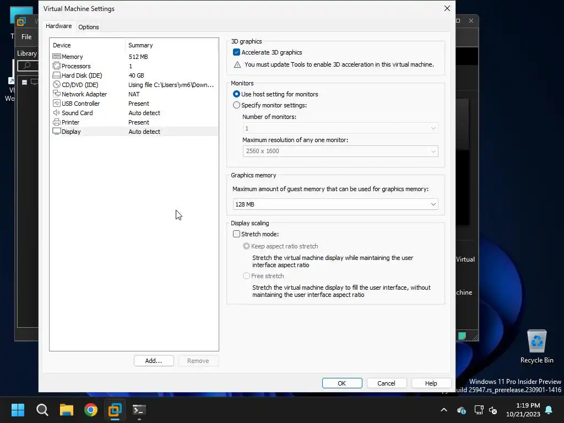Image resolution: width=564 pixels, height=423 pixels.
Task: Click the OK button
Action: pos(342,383)
